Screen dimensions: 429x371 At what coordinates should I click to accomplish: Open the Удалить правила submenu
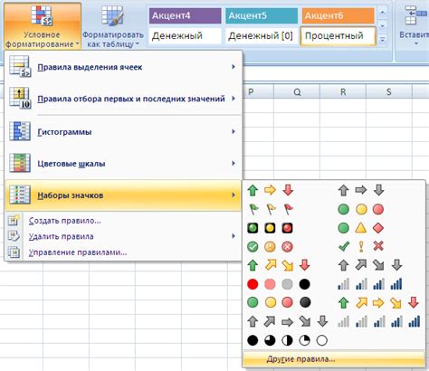click(x=123, y=236)
